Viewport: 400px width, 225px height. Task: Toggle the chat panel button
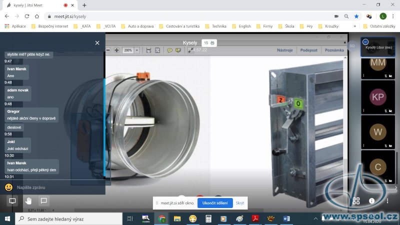(x=44, y=201)
